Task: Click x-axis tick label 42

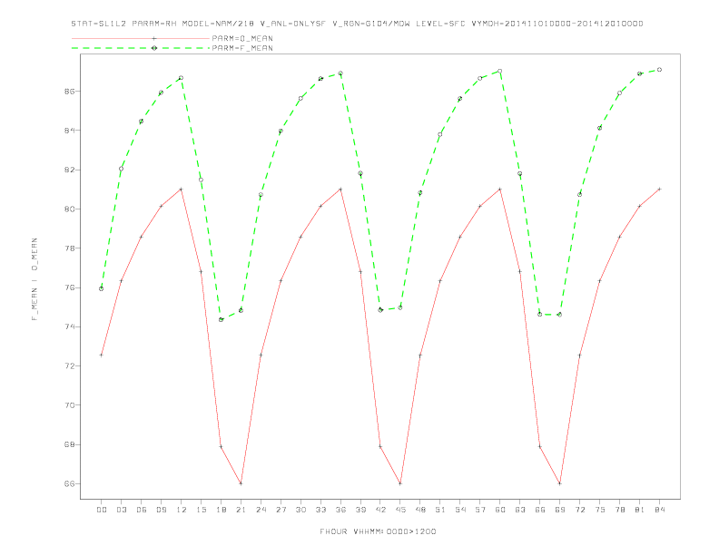Action: pyautogui.click(x=380, y=510)
